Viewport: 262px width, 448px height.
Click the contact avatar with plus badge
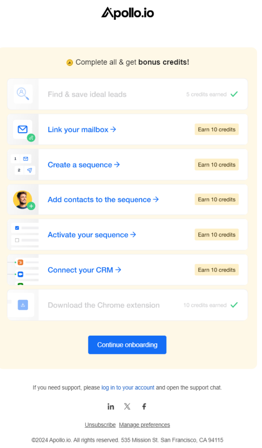(22, 199)
